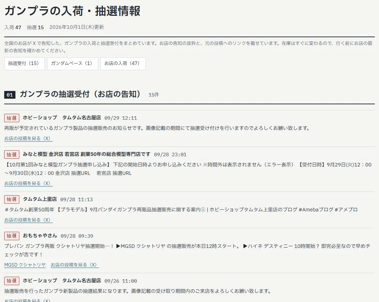379x302 pixels.
Task: Click post text starting 再販が予定されているガンプラ製品
Action: 158,128
